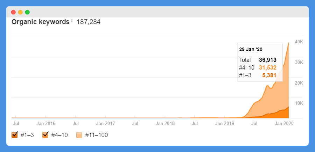Image resolution: width=315 pixels, height=152 pixels.
Task: Click the info icon beside Organic keywords
Action: click(72, 21)
